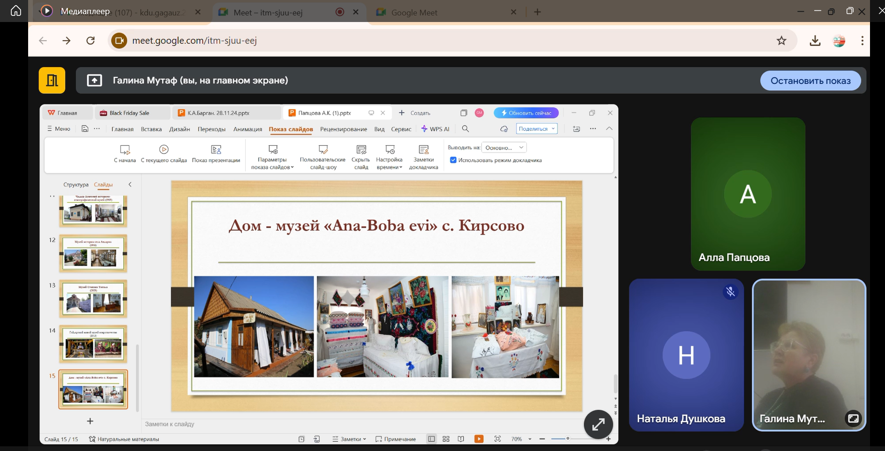Viewport: 885px width, 451px height.
Task: Switch to slide sorter view icon
Action: pyautogui.click(x=446, y=439)
